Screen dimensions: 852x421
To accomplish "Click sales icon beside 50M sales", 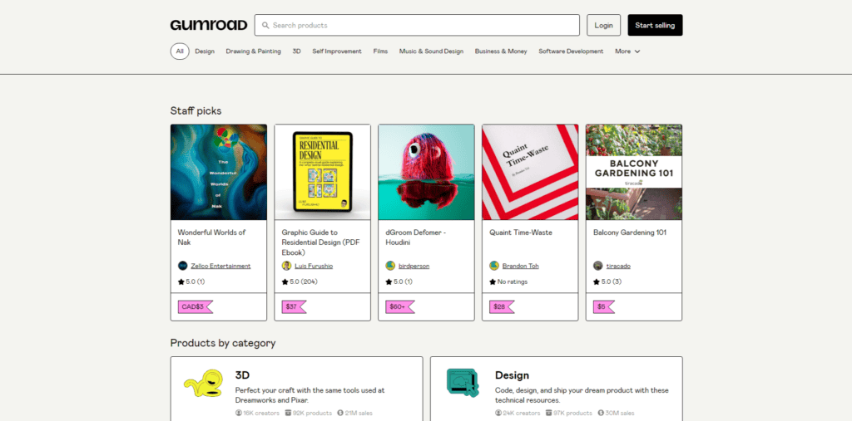I will [x=601, y=413].
